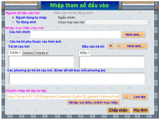Choose the 'Ngẫu nhiên' radio option
The width and height of the screenshot is (159, 119).
pyautogui.click(x=55, y=18)
